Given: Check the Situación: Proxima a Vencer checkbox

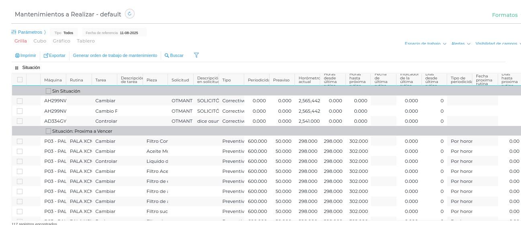Looking at the screenshot, I should (x=48, y=131).
